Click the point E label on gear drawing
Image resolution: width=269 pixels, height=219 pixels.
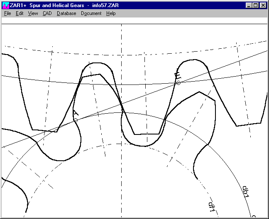pyautogui.click(x=178, y=75)
